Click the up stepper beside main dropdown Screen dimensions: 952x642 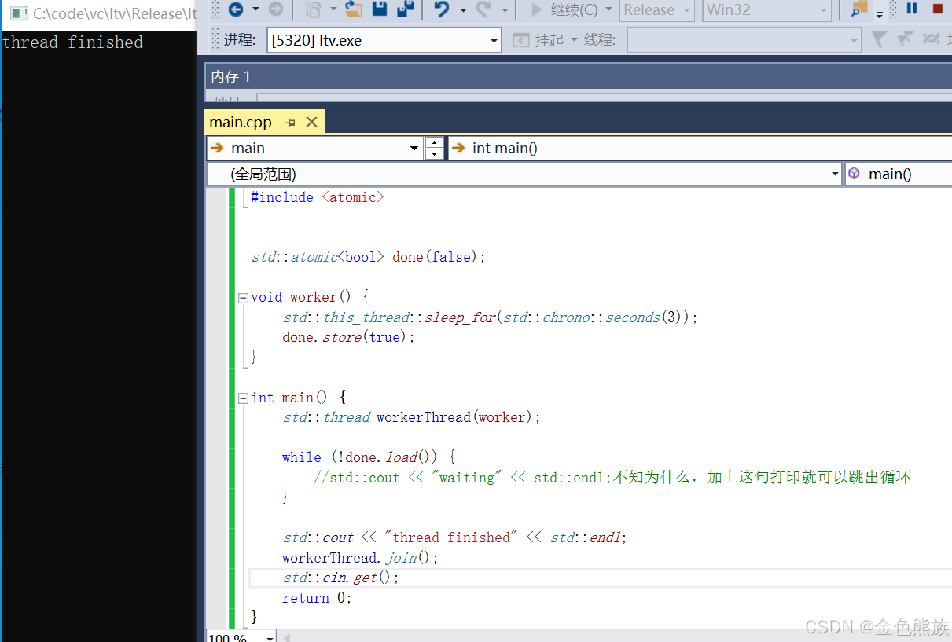pos(434,142)
